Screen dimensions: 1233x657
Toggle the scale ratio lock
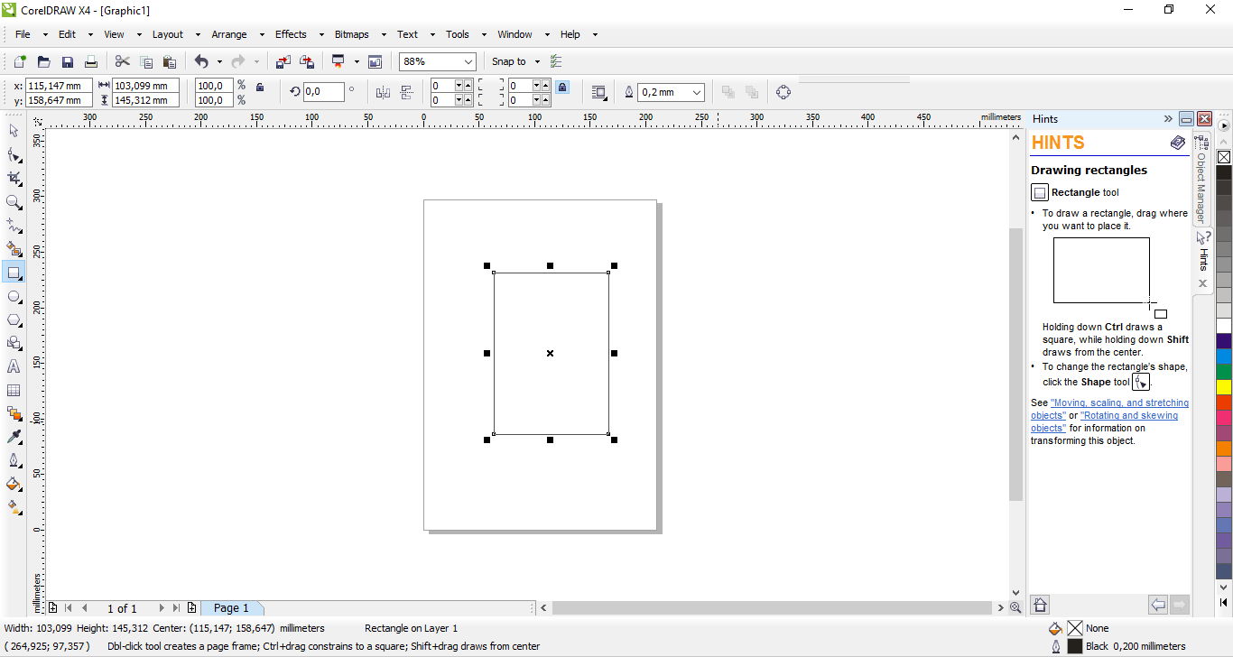point(260,88)
